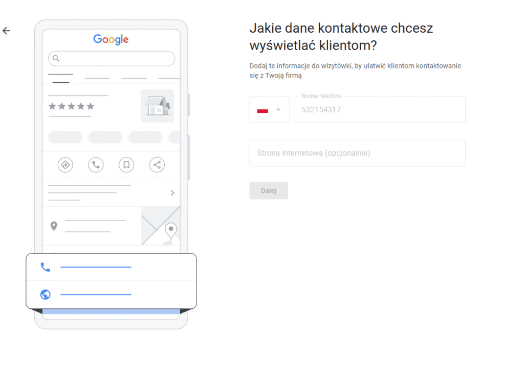Screen dimensions: 524x390
Task: Click the Strona internetowa input field
Action: [357, 153]
